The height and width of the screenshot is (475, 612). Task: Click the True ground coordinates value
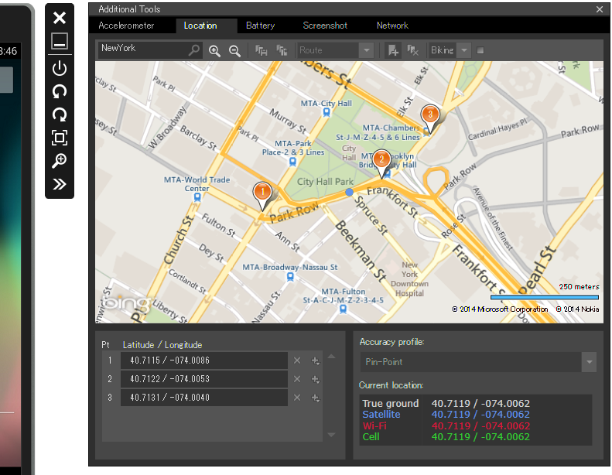[x=480, y=403]
